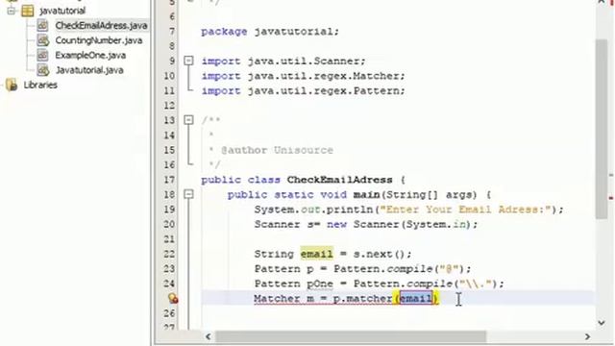Viewport: 615px width, 346px height.
Task: Click line number 21 in gutter
Action: tap(169, 239)
